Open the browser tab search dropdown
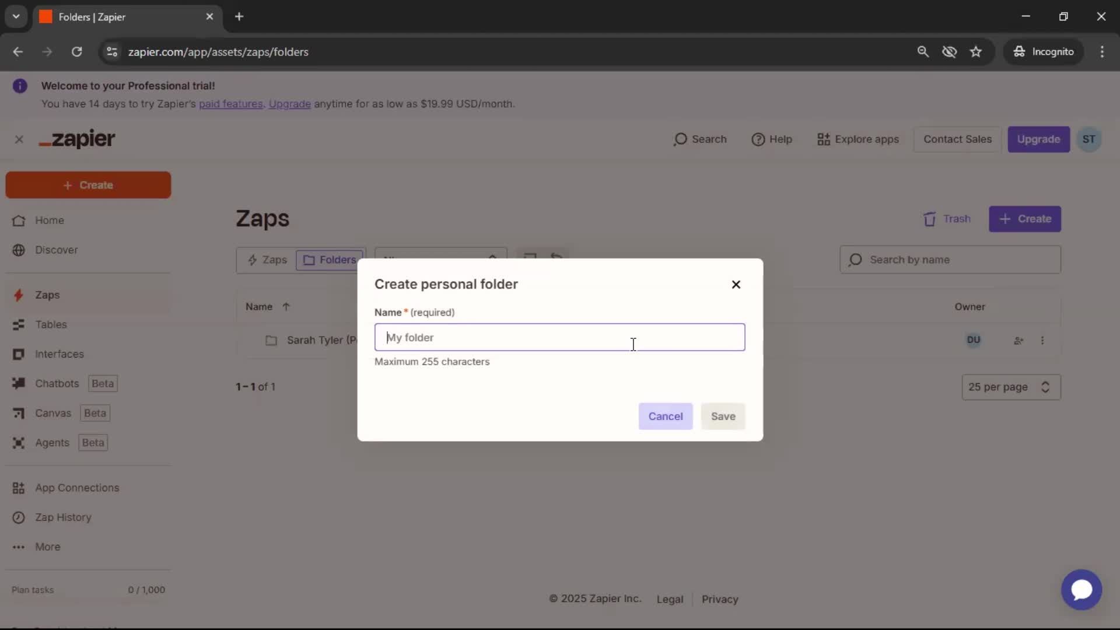This screenshot has width=1120, height=630. pyautogui.click(x=16, y=17)
